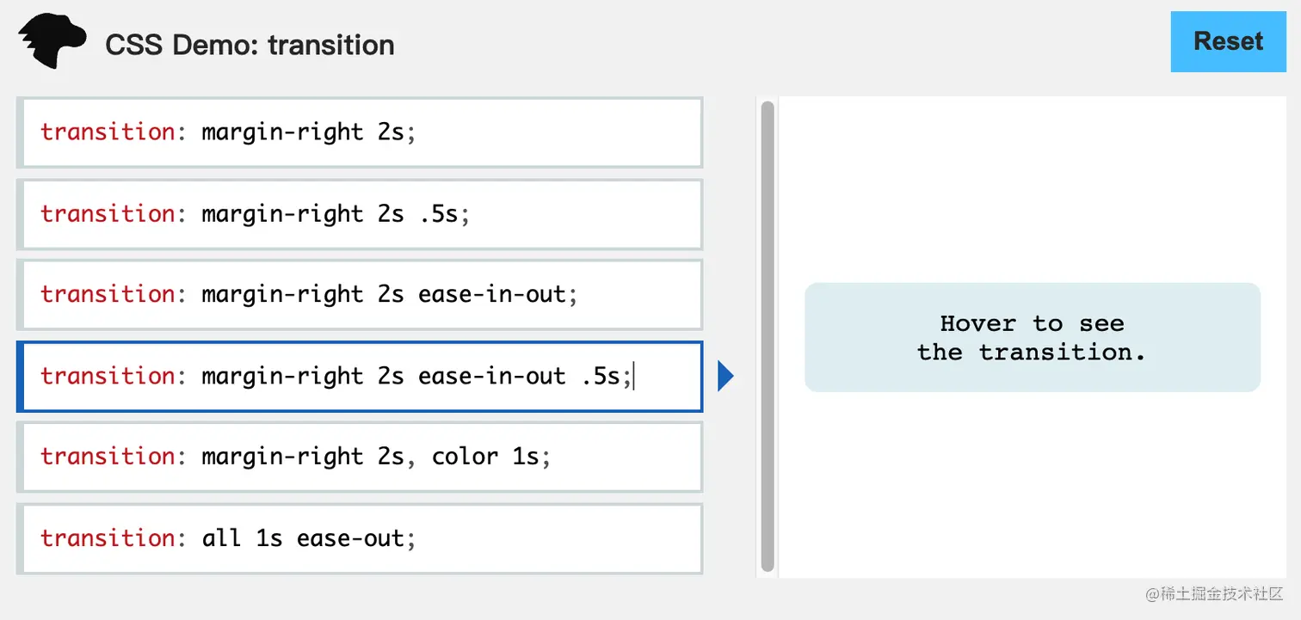Click the output panel's vertical scrollbar
The image size is (1301, 620).
tap(768, 335)
